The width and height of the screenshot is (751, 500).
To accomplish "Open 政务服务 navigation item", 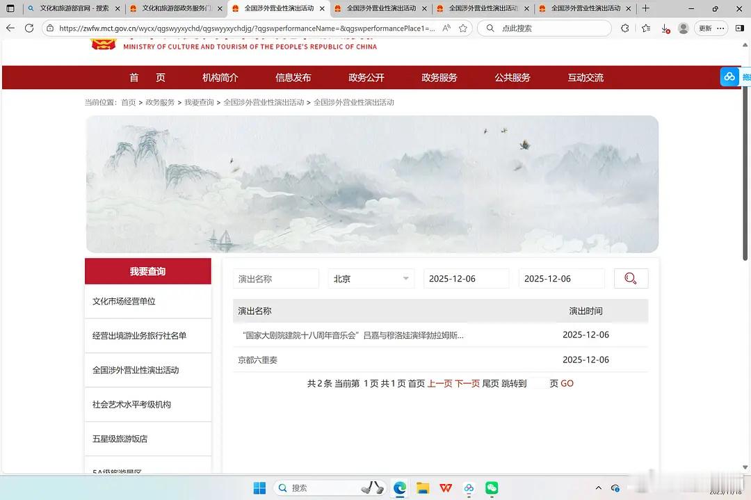I will pos(439,78).
